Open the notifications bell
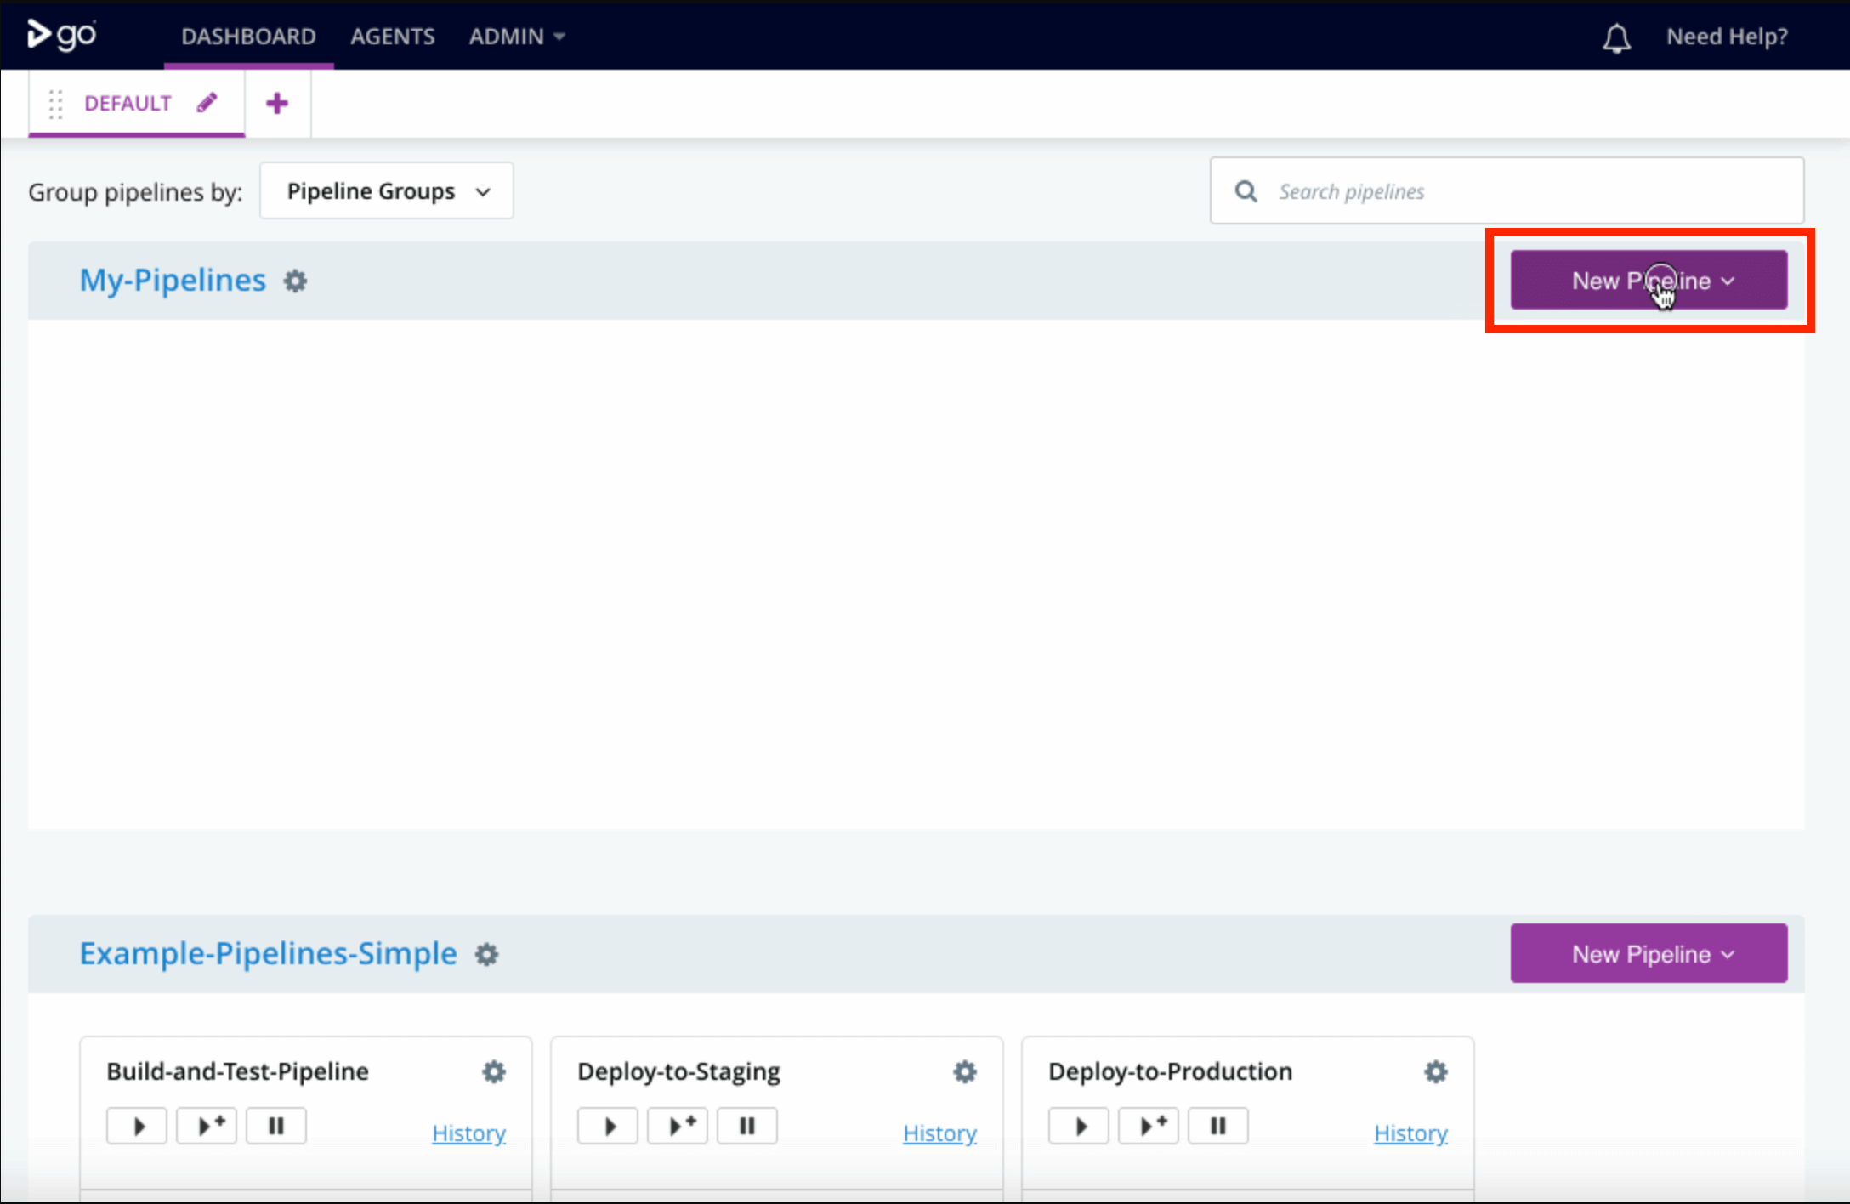 (1616, 37)
